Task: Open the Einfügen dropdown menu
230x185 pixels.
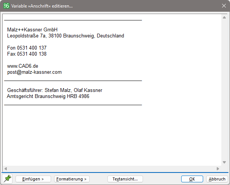Action: click(x=33, y=179)
